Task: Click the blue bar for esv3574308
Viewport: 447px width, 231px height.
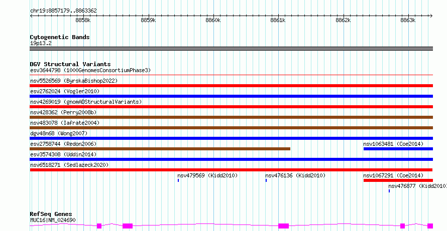Action: click(231, 159)
